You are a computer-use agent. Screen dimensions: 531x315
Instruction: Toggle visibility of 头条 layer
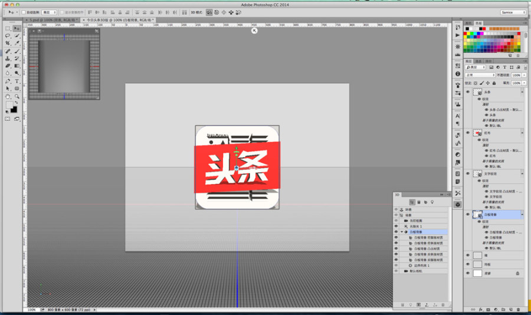click(x=468, y=92)
